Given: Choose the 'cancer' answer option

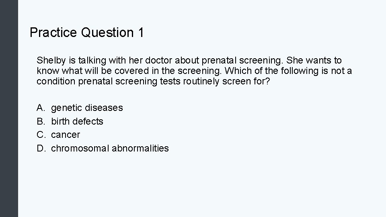Looking at the screenshot, I should [66, 135].
